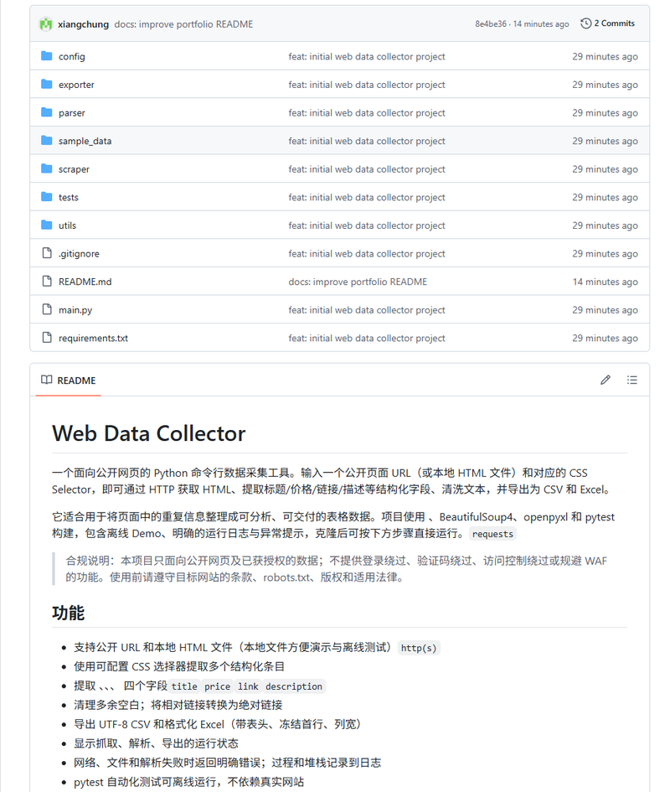This screenshot has width=670, height=792.
Task: Click xiangchung's avatar image
Action: [46, 23]
